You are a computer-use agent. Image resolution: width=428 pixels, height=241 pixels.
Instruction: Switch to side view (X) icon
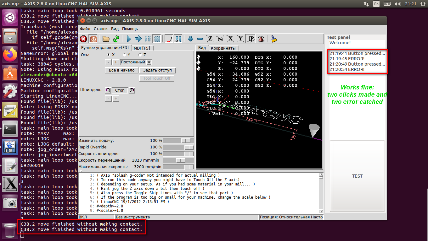[x=230, y=39]
